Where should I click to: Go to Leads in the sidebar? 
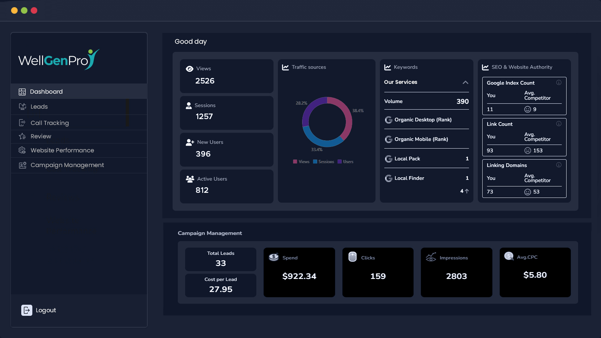click(x=79, y=107)
